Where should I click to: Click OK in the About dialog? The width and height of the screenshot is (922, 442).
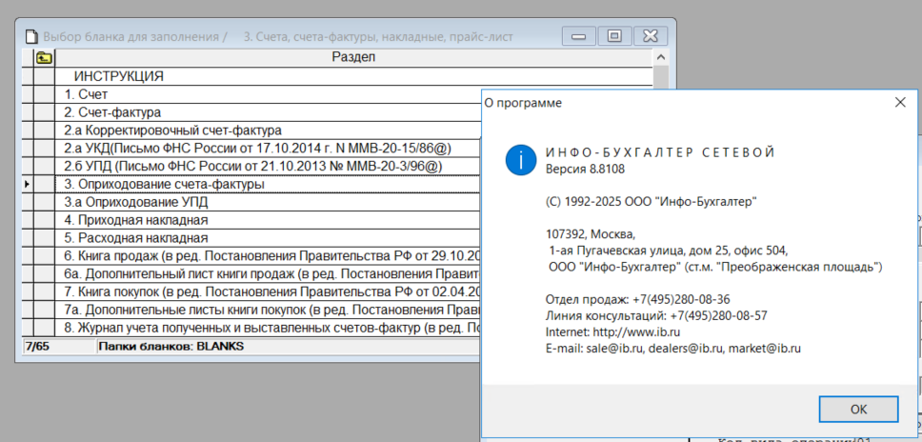point(858,409)
